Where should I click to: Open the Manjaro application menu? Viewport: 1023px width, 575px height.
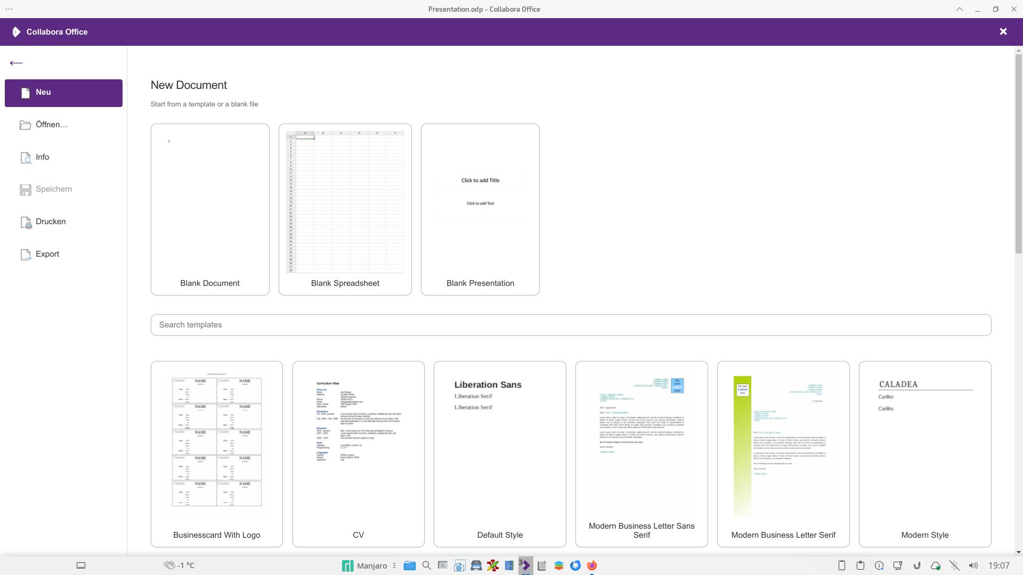[365, 565]
